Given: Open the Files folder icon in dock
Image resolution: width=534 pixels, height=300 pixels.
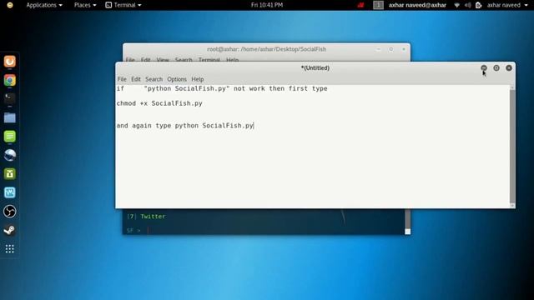Looking at the screenshot, I should pyautogui.click(x=10, y=117).
